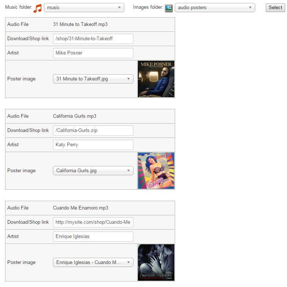Select the 31 Minute to Takeoff.mp3 filename

(80, 24)
